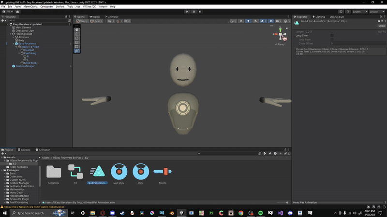The width and height of the screenshot is (387, 217).
Task: Toggle 2D view mode in Scene
Action: (241, 21)
